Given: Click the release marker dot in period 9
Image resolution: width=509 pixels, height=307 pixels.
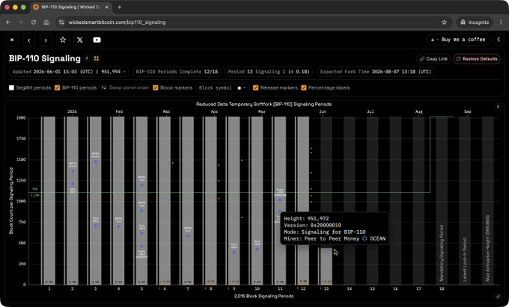Looking at the screenshot, I should tap(234, 252).
